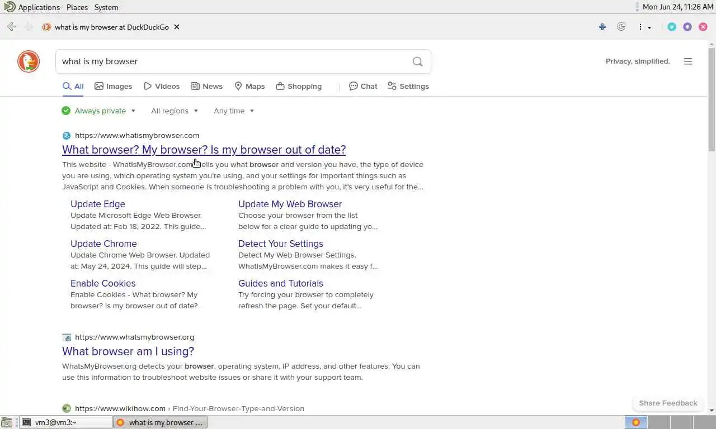Open the Update Chrome sublink

(x=103, y=244)
